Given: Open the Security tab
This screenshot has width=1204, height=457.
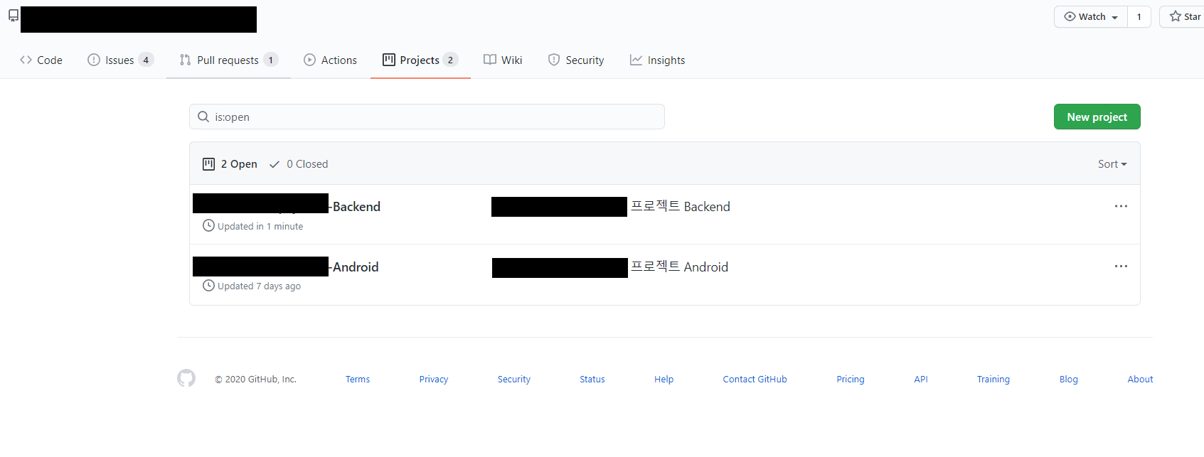Looking at the screenshot, I should 576,60.
